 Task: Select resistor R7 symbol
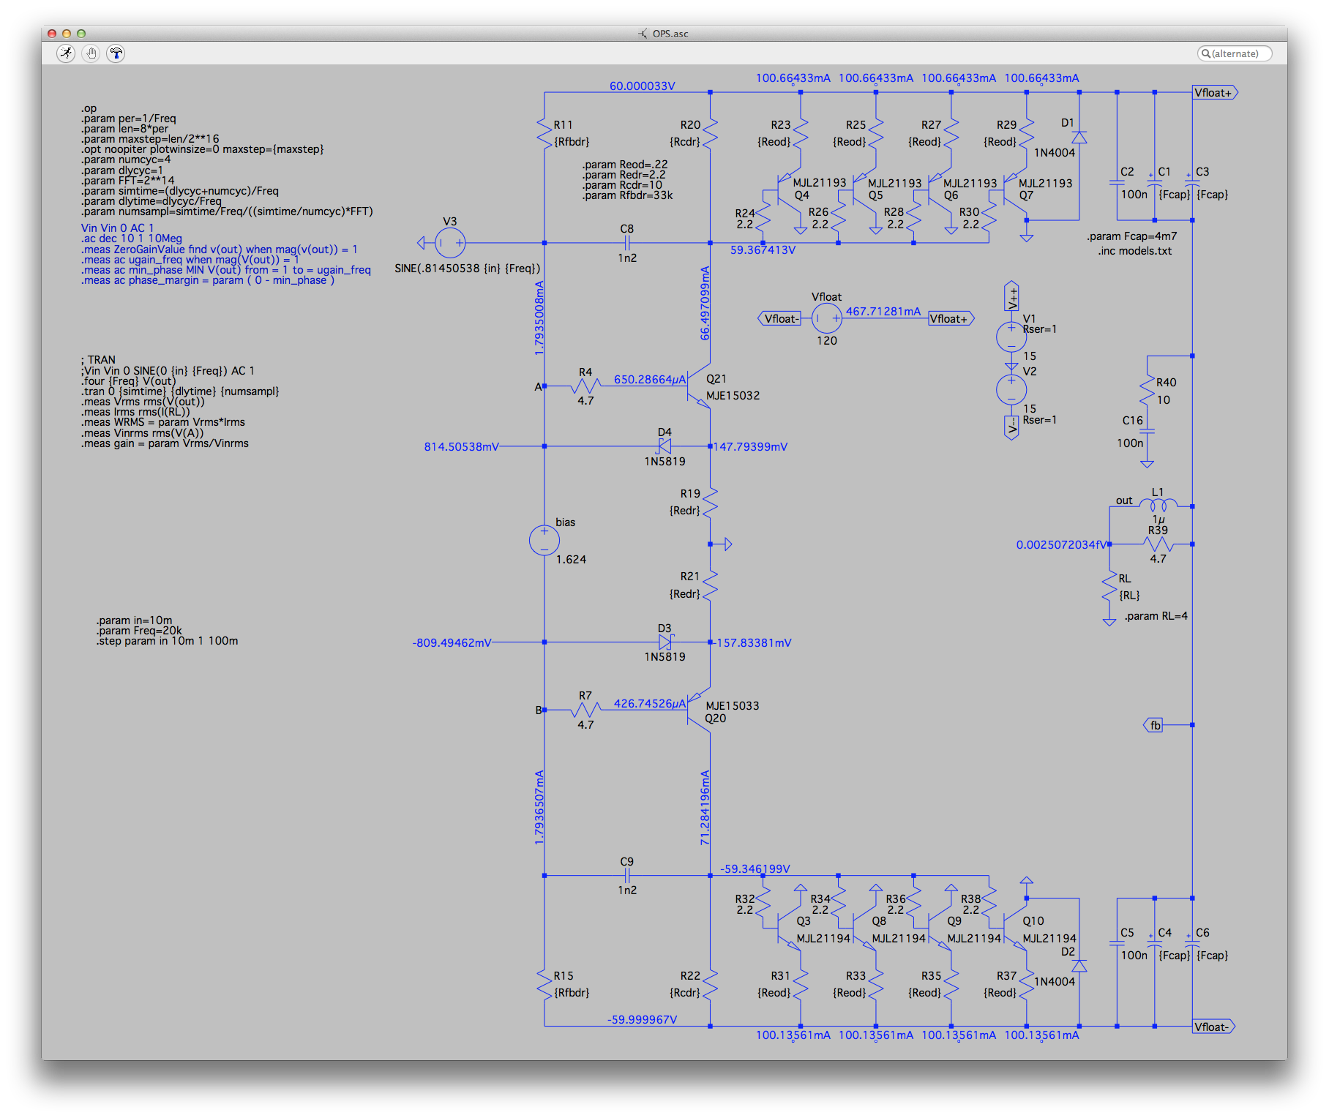[585, 710]
